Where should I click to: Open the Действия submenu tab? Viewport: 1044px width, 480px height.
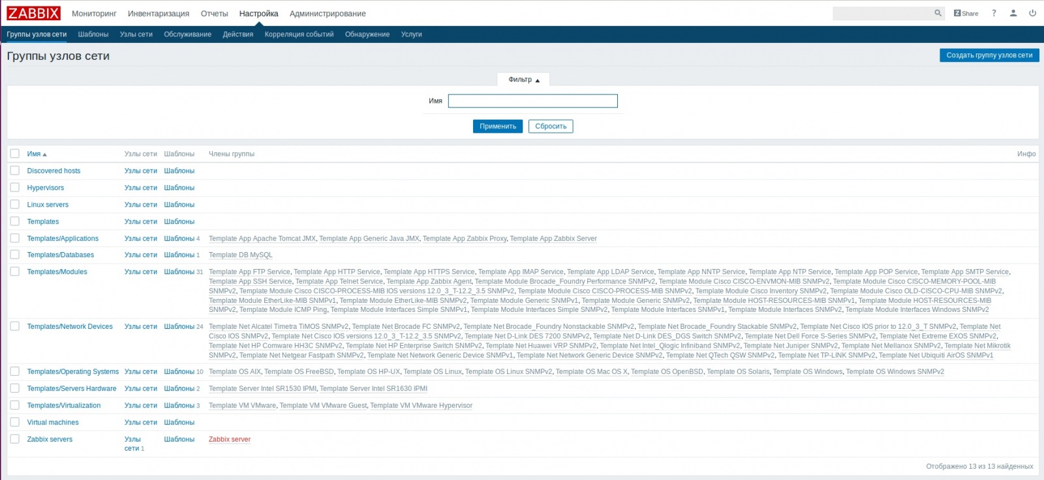[x=238, y=35]
